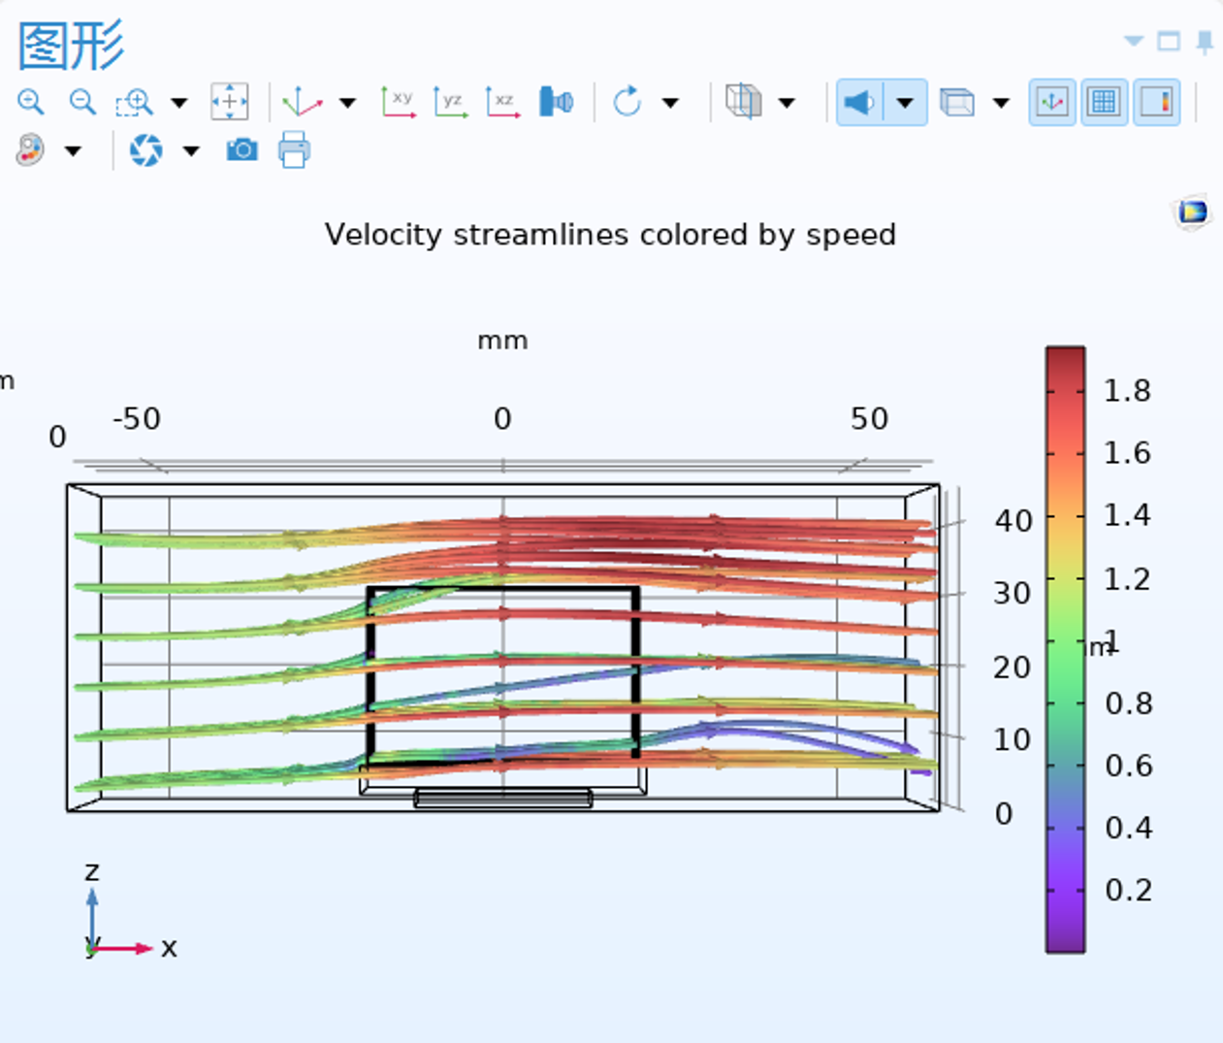Click the transparency box icon
The height and width of the screenshot is (1043, 1223).
(x=957, y=102)
